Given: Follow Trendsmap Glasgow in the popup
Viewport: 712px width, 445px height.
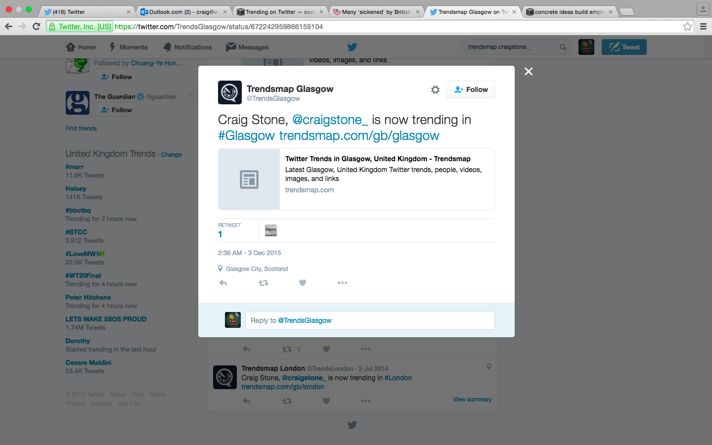Looking at the screenshot, I should (470, 89).
